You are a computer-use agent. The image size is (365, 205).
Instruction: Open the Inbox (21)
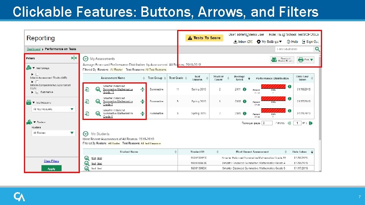243,42
